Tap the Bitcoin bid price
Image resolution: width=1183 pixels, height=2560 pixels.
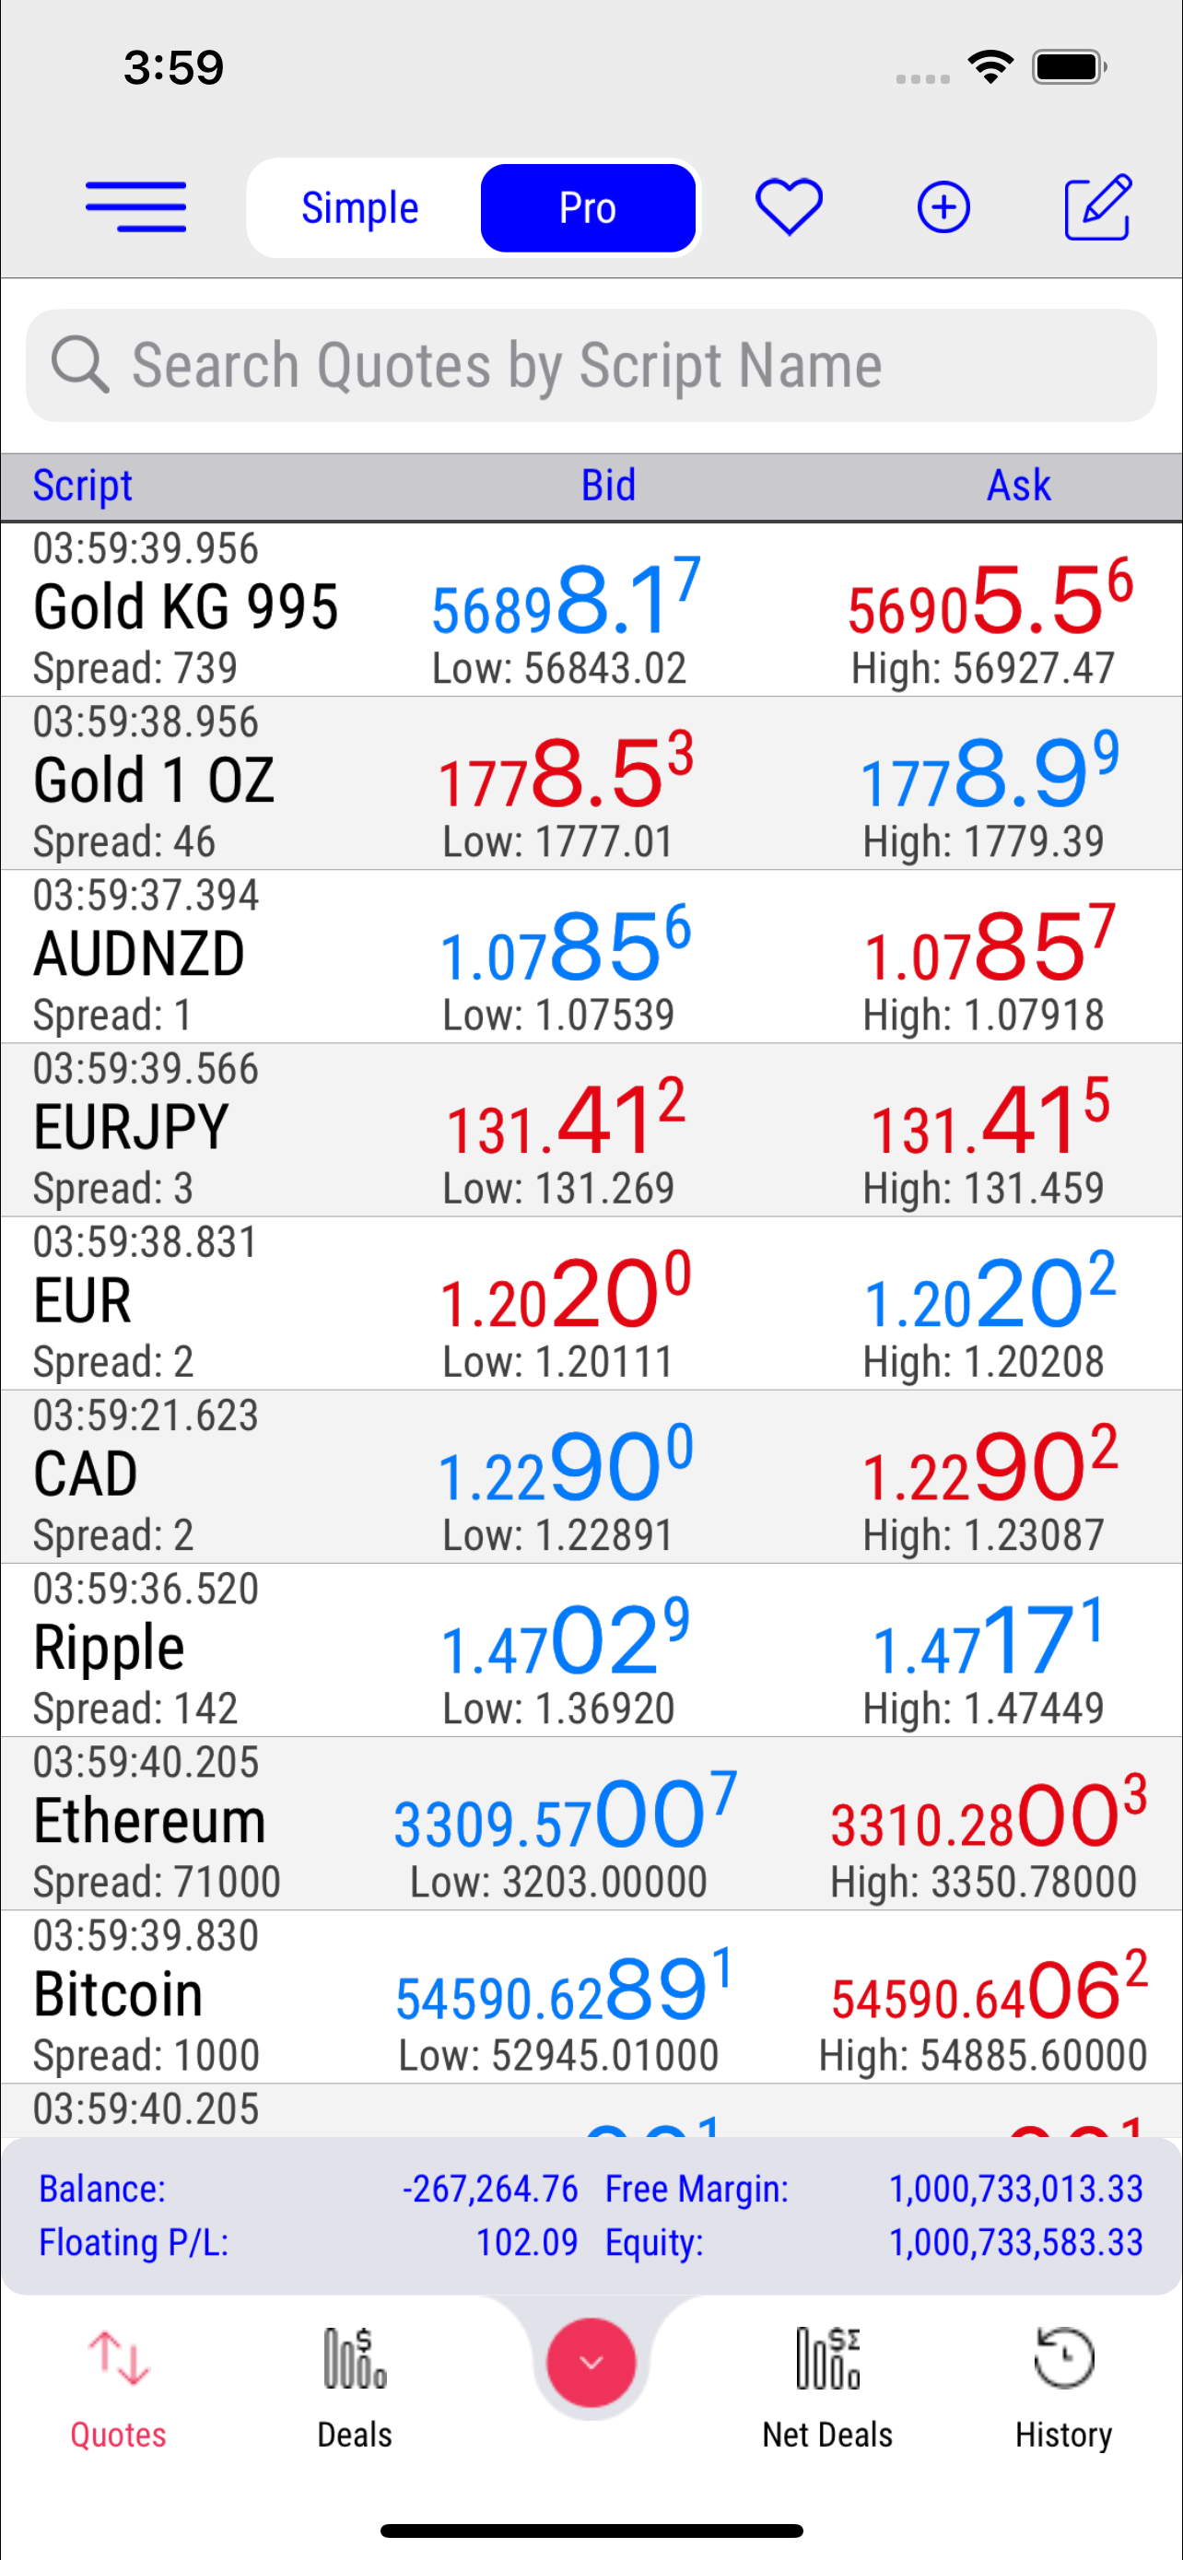click(x=563, y=1993)
